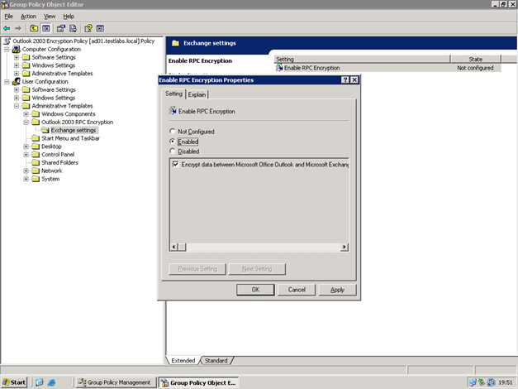Close the Enable RPC Encryption Properties dialog
The height and width of the screenshot is (389, 518).
pyautogui.click(x=354, y=79)
